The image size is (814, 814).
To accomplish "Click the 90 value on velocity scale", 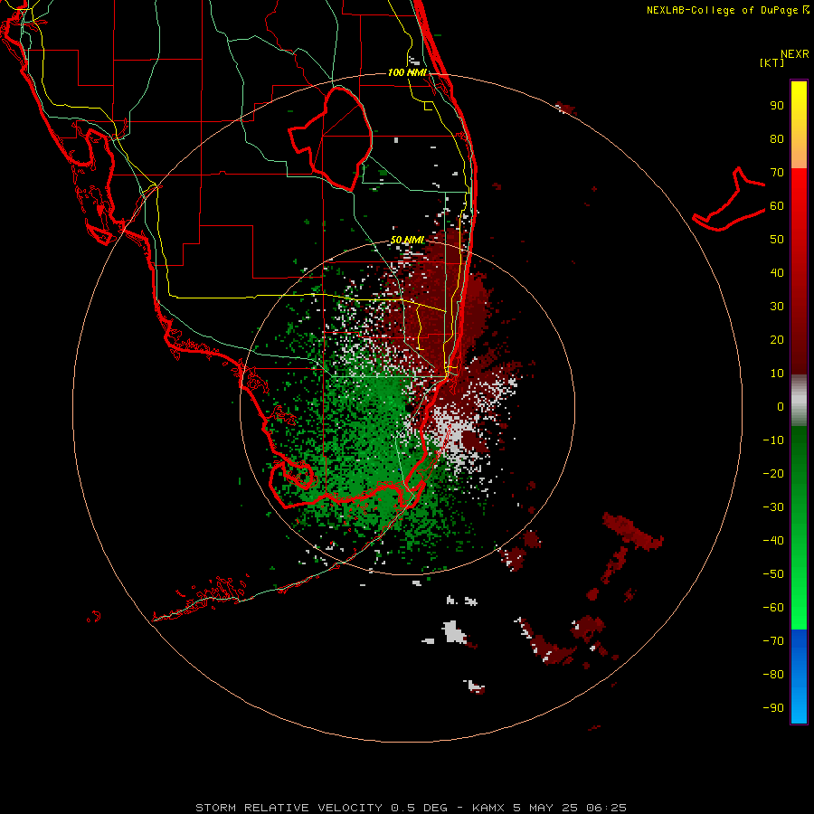I will pos(777,106).
